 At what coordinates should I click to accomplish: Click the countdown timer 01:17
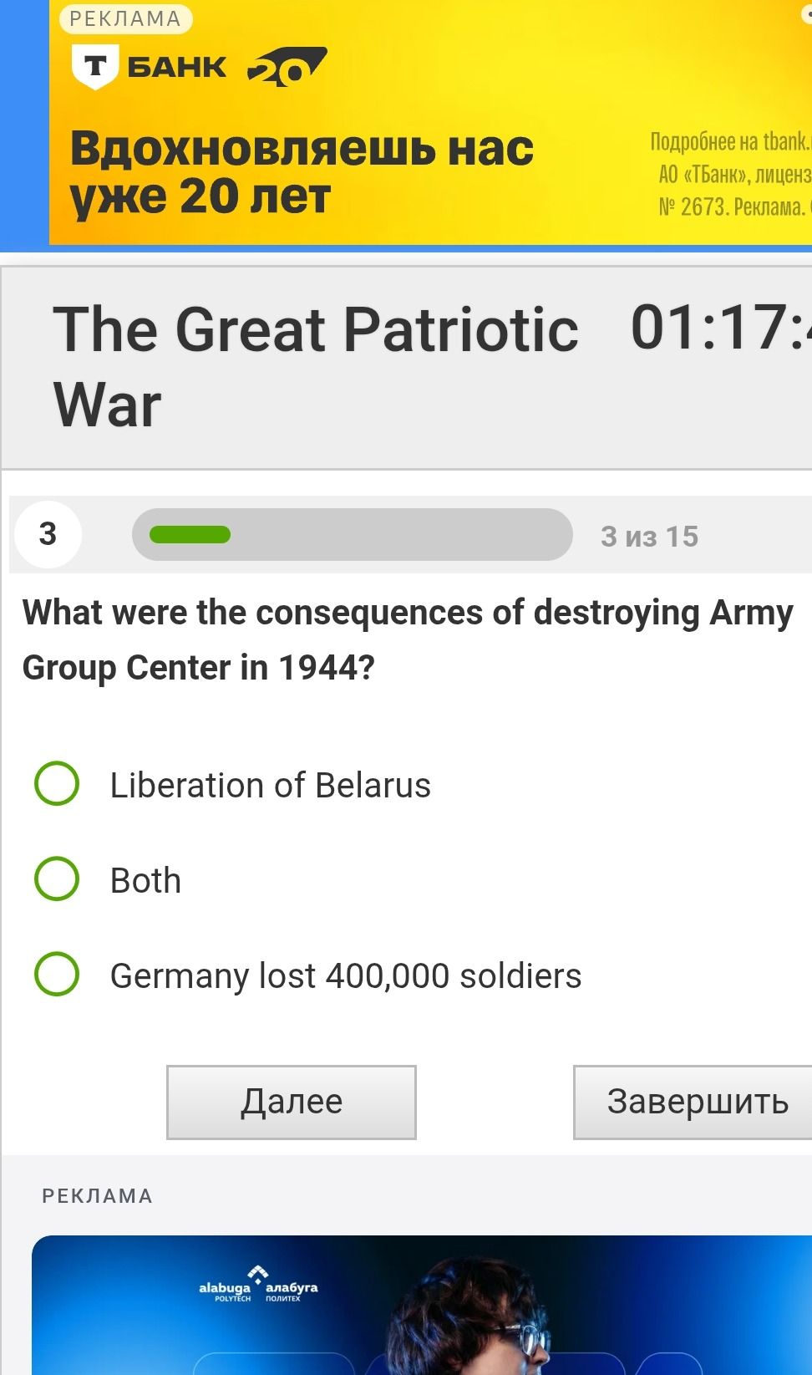[721, 328]
